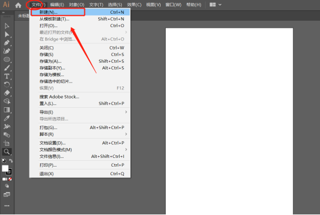The width and height of the screenshot is (320, 215).
Task: Open the workspace layout switcher dropdown
Action: (x=215, y=5)
